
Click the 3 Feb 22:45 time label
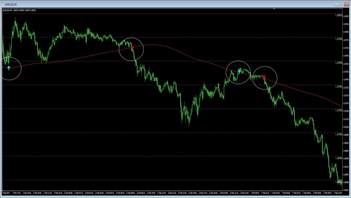(x=58, y=193)
